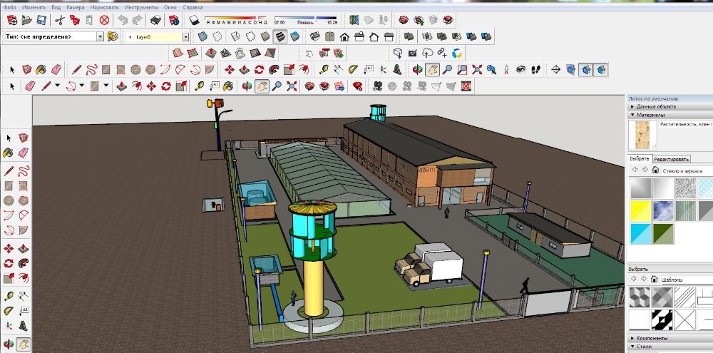Open the Стекло и зеркала library dropdown
Screen dimensions: 713x353
pyautogui.click(x=687, y=170)
